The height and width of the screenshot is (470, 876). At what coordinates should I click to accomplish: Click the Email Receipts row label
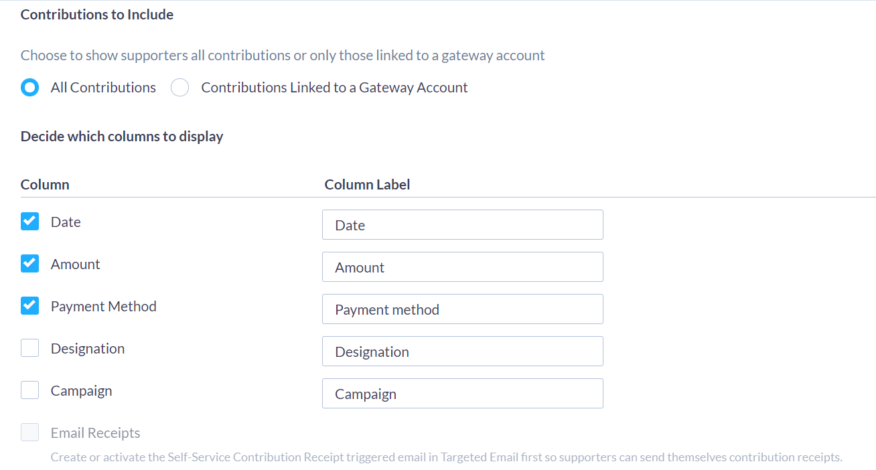coord(95,432)
